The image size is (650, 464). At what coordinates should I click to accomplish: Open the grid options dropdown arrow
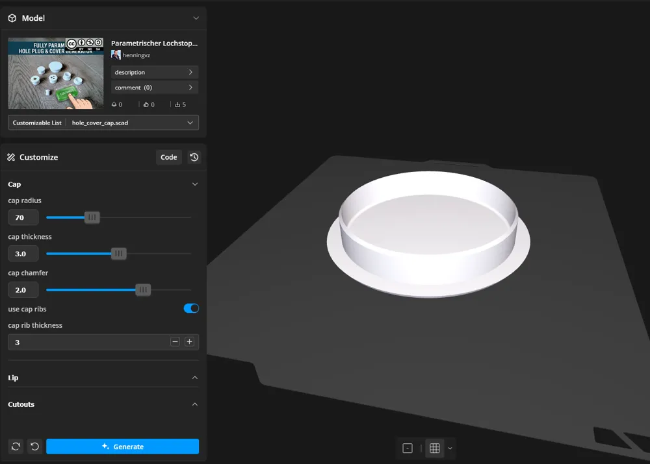click(x=450, y=448)
